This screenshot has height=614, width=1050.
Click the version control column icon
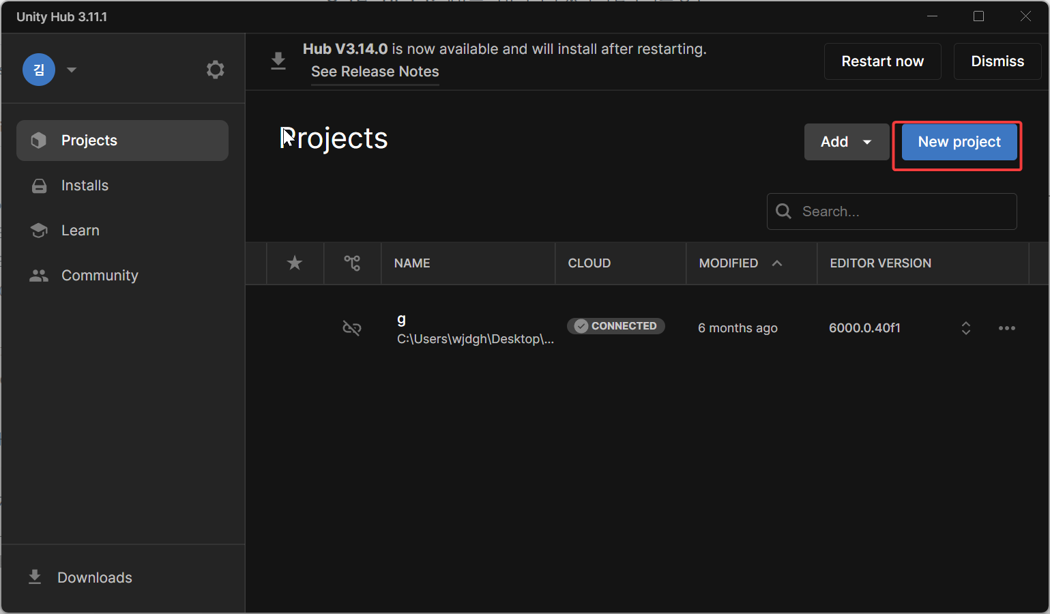(x=352, y=263)
